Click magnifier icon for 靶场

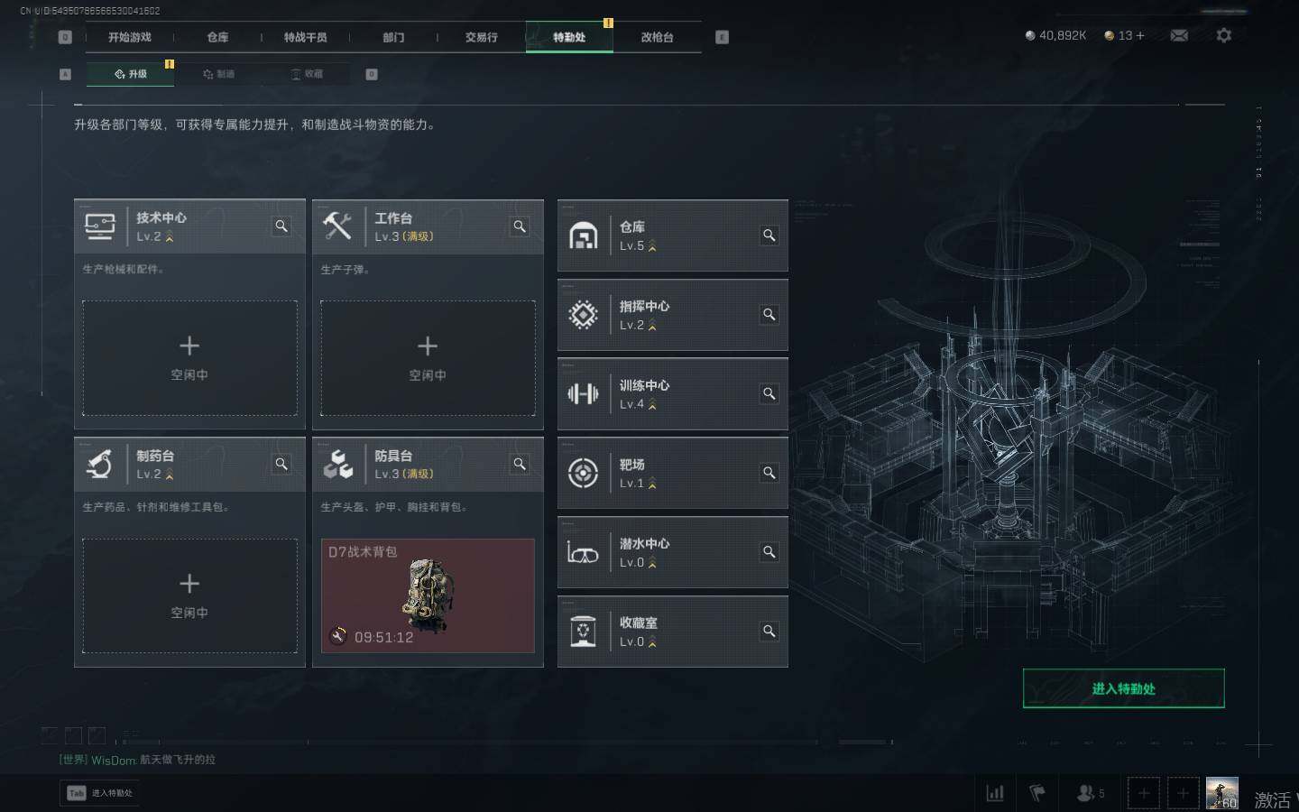[x=769, y=473]
